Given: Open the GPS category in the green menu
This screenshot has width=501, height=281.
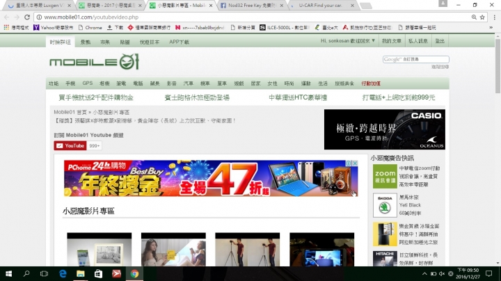Looking at the screenshot, I should [x=87, y=83].
